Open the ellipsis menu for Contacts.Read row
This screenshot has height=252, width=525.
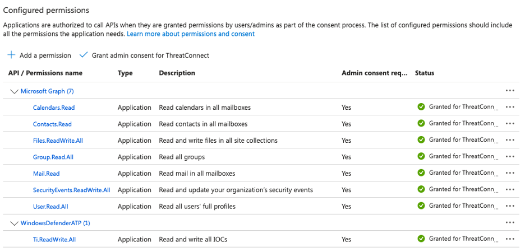(510, 123)
